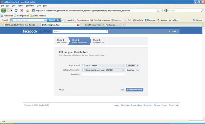Go to the Home page icon
205x124 pixels.
(x=28, y=11)
